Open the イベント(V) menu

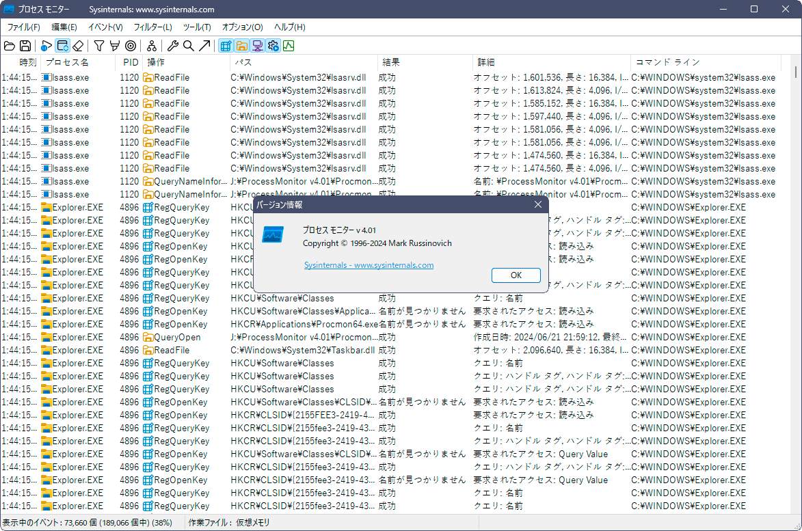point(105,27)
